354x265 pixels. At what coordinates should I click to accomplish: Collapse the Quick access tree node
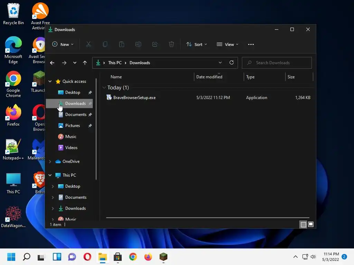pos(50,81)
